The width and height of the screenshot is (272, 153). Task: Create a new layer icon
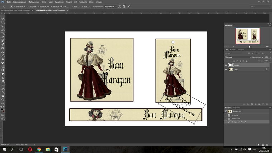(263, 104)
